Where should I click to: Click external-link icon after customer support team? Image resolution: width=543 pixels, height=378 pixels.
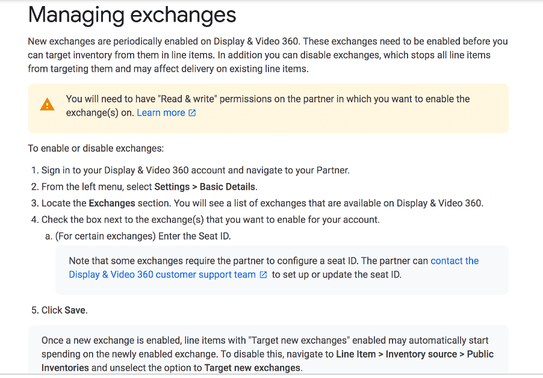264,275
